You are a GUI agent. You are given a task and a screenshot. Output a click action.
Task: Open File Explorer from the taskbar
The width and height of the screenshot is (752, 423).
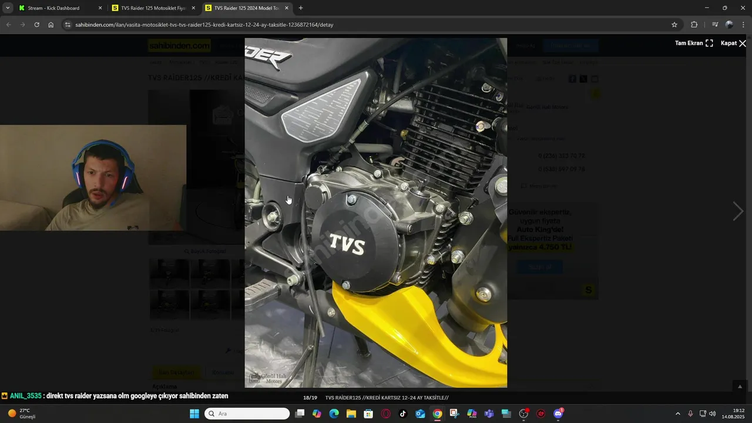(351, 414)
